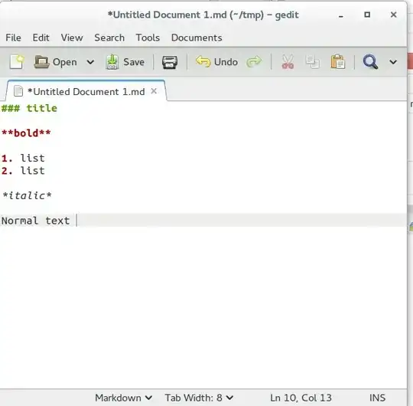
Task: Minimize the gedit window
Action: click(341, 15)
